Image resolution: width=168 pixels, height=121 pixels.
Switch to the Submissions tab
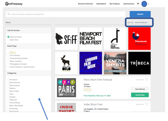coord(129,4)
